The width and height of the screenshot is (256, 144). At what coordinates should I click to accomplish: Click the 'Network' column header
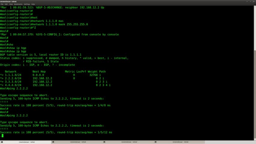[x=10, y=72]
